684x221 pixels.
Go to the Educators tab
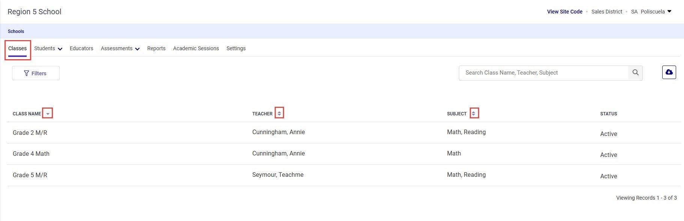coord(81,49)
